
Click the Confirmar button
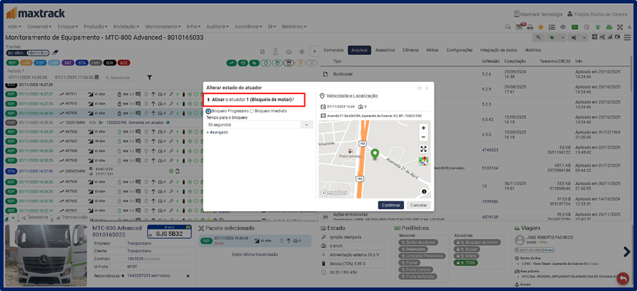point(391,205)
